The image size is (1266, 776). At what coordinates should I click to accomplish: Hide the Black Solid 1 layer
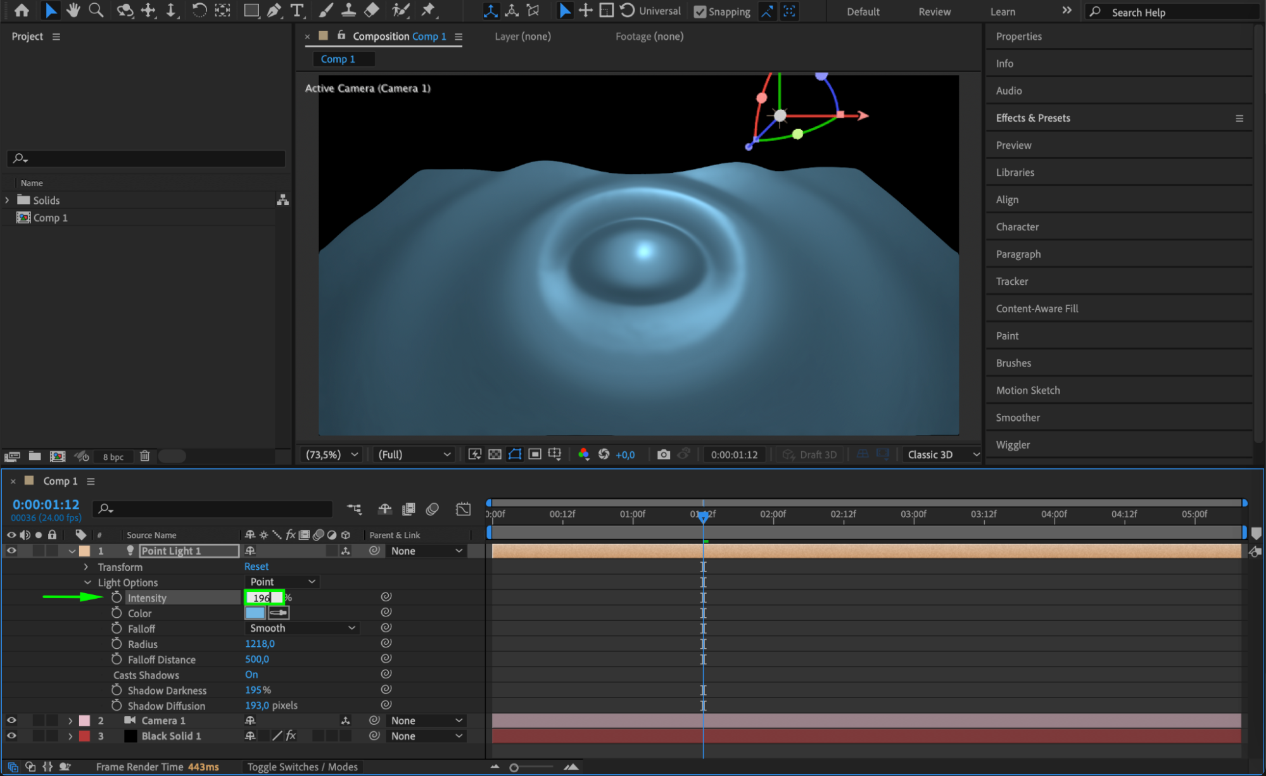click(11, 736)
